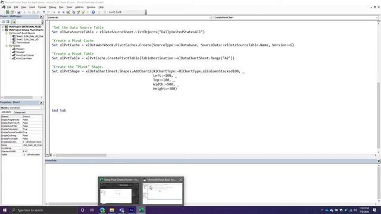Open the View menu
Viewport: 381px width, 214px height.
[24, 7]
